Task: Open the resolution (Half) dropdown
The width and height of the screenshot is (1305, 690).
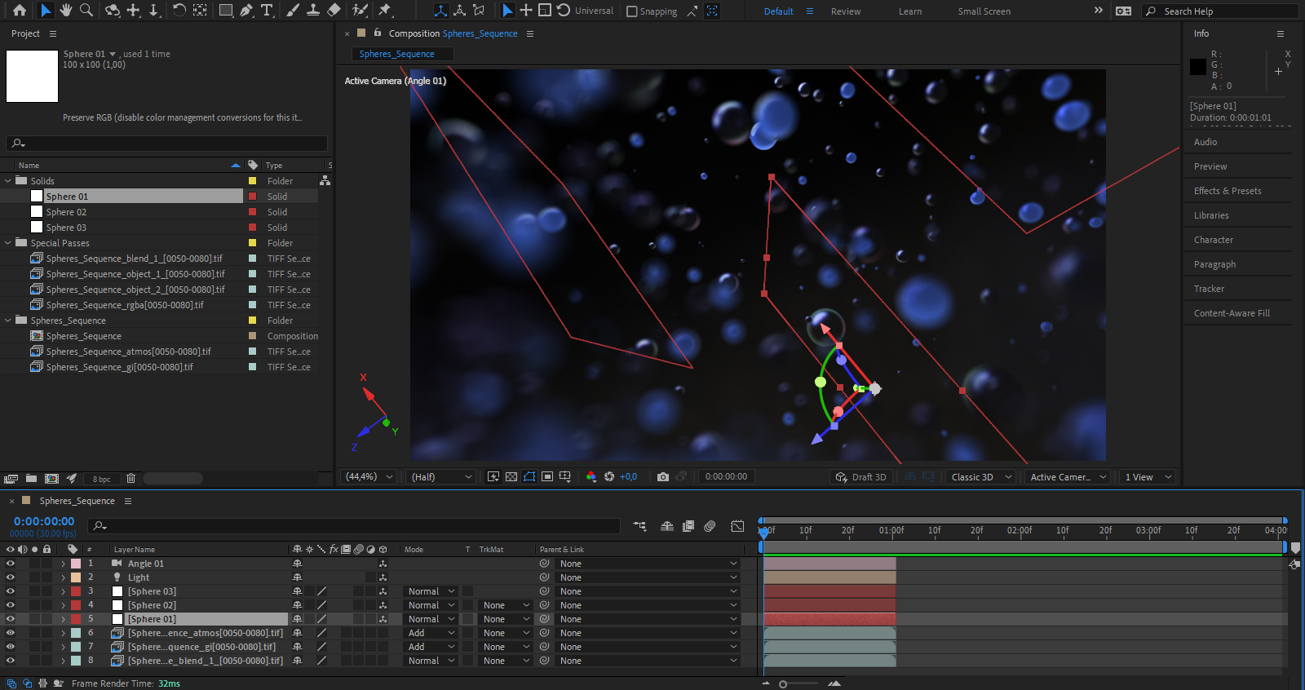Action: click(441, 477)
